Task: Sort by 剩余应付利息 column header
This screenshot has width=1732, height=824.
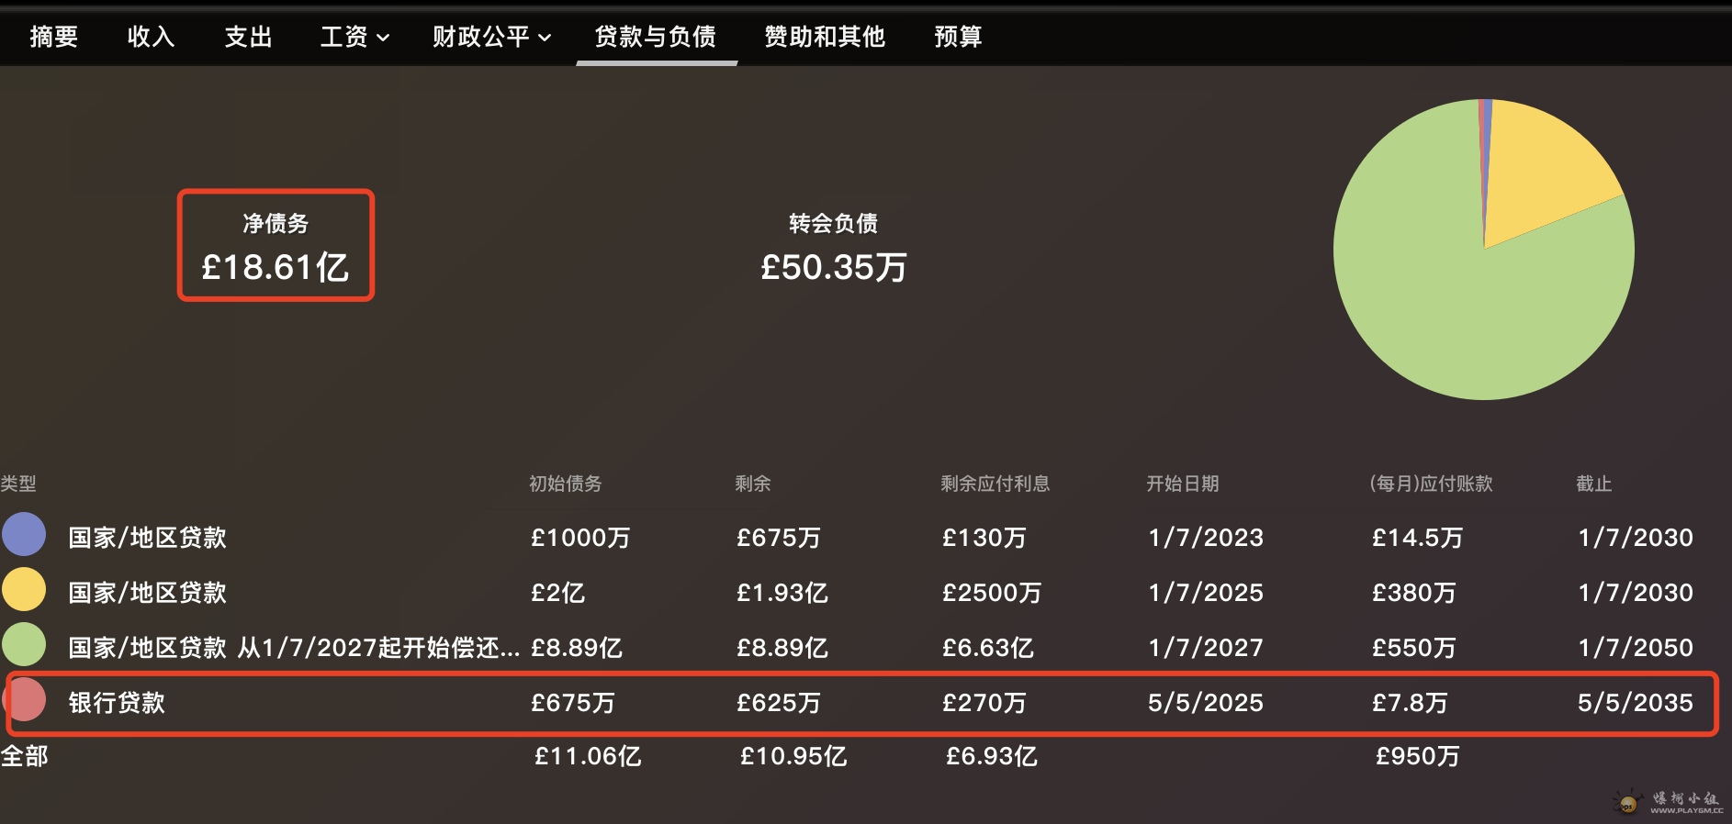Action: coord(995,484)
